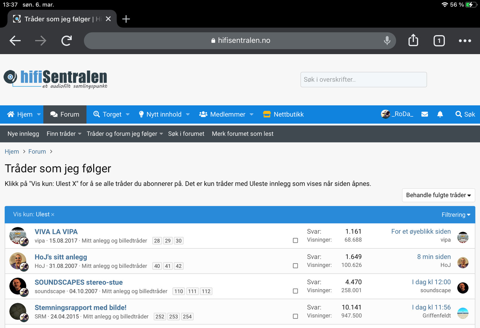Click last poster HoJ's small avatar
The width and height of the screenshot is (480, 328).
coord(463,262)
